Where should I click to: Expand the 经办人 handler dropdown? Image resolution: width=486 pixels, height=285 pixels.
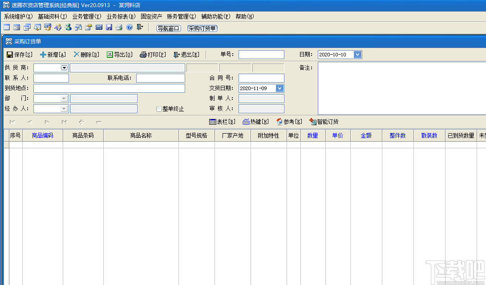(x=64, y=109)
